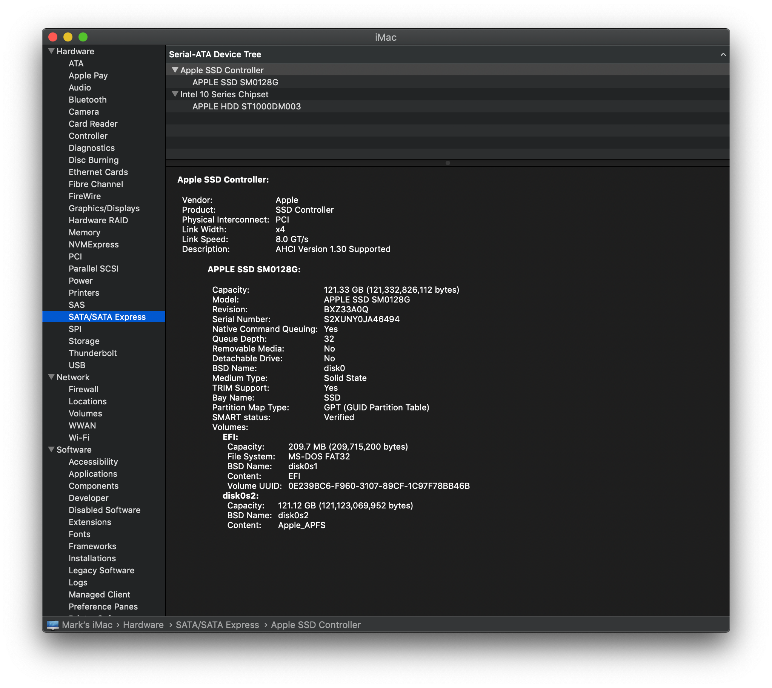Collapse the Hardware section triangle
The image size is (772, 688).
click(51, 51)
